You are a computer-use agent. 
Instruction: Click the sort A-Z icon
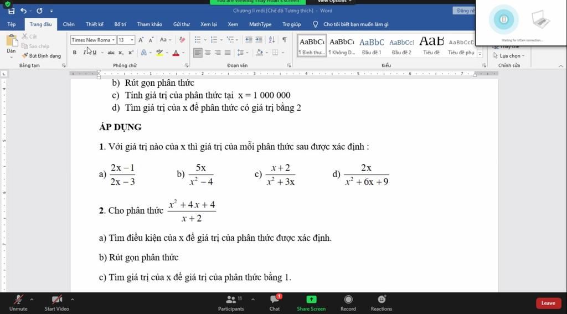(x=272, y=40)
